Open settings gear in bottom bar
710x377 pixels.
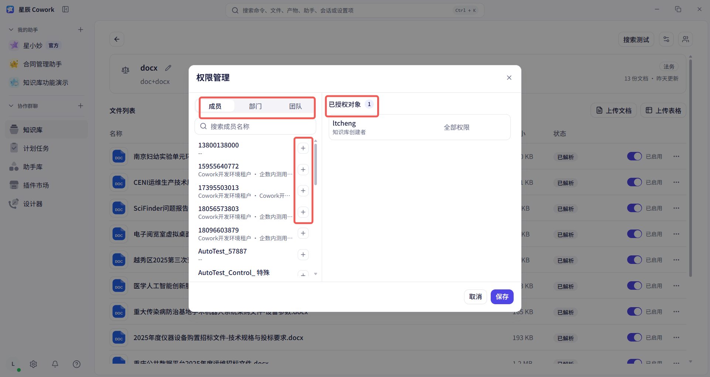33,364
